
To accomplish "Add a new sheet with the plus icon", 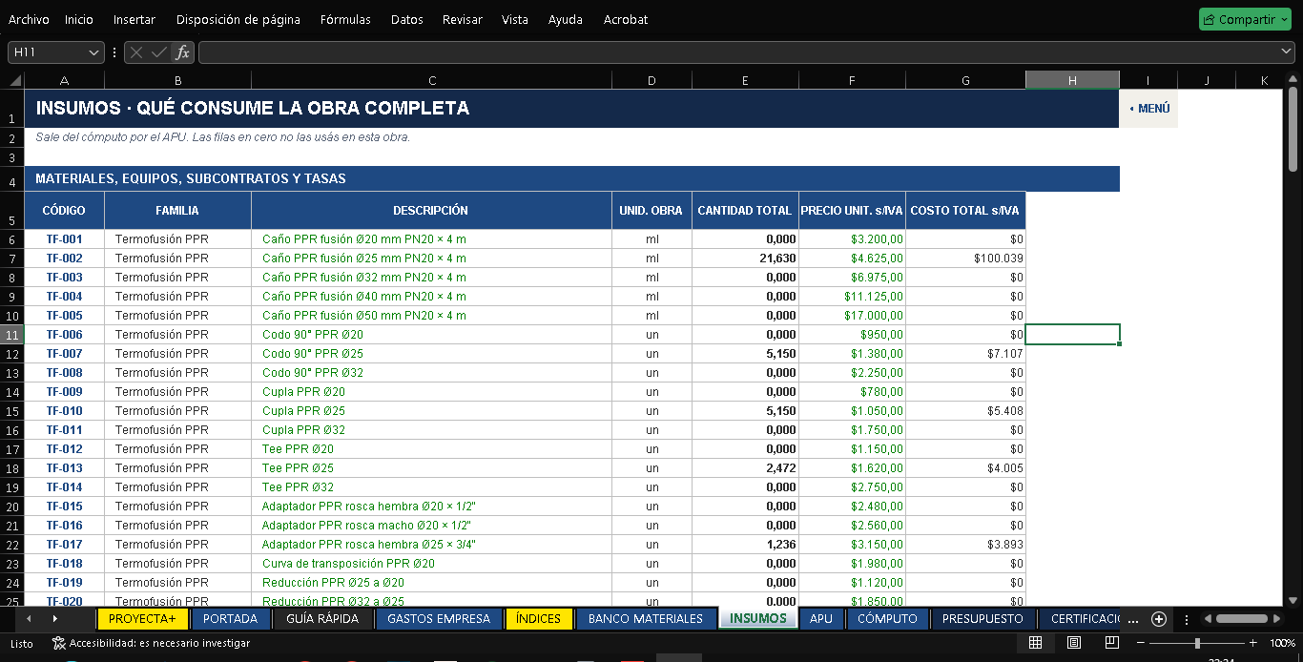I will click(1159, 619).
